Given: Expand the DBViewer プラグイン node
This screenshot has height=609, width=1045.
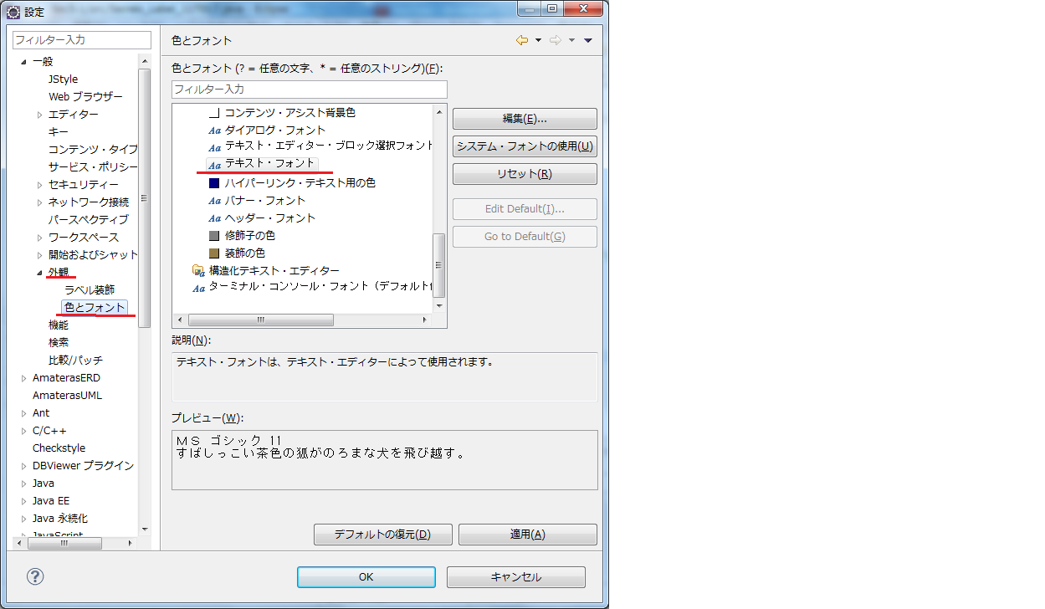Looking at the screenshot, I should click(x=23, y=466).
